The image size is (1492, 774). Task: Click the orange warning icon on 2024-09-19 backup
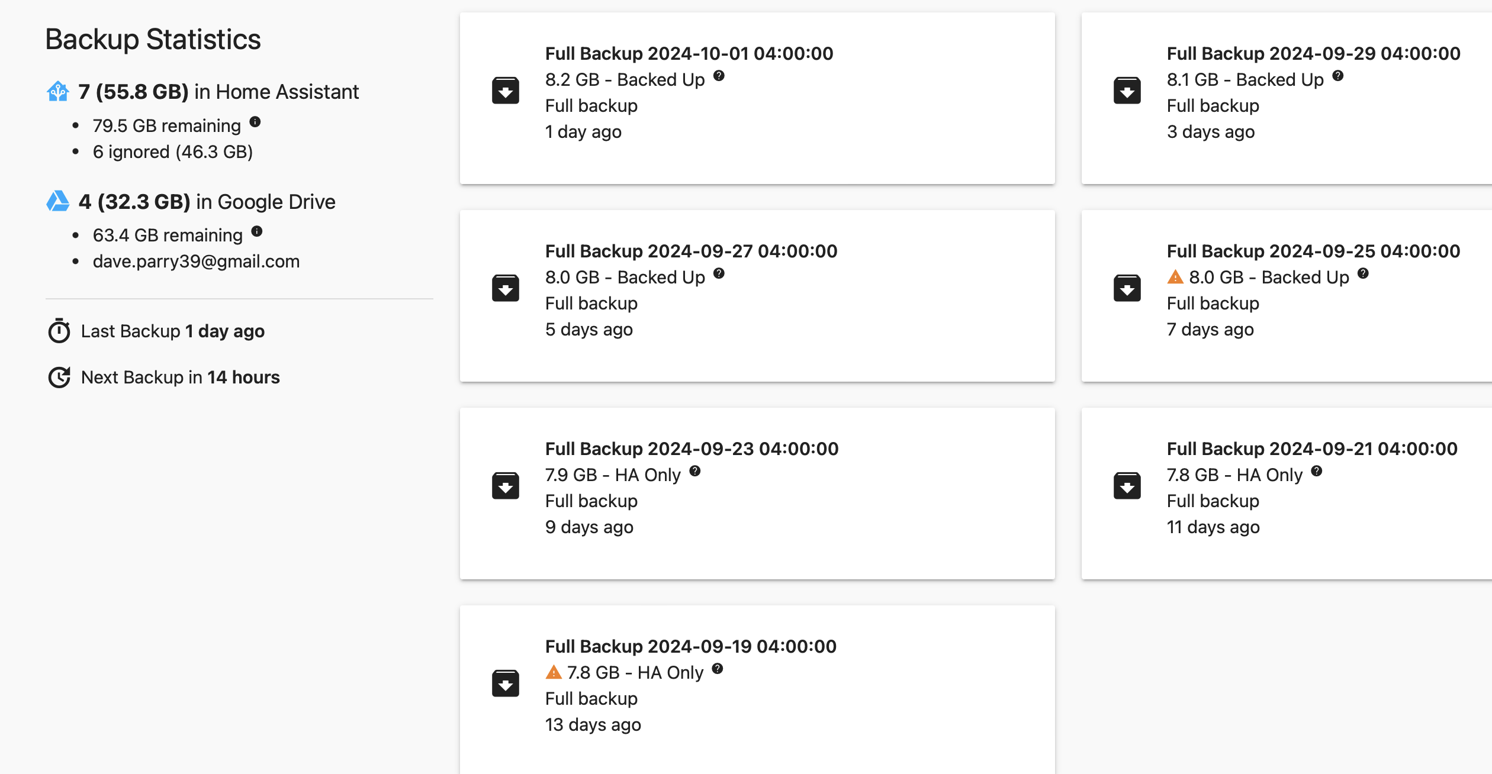click(x=554, y=672)
